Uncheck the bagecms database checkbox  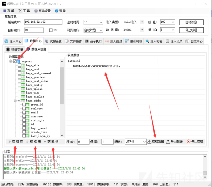[15, 61]
